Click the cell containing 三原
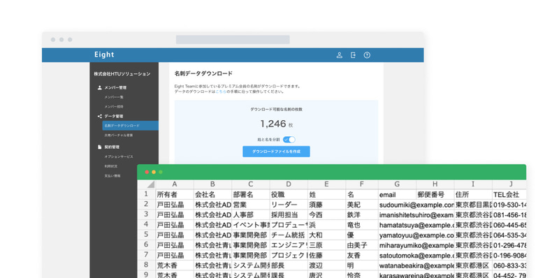This screenshot has height=278, width=559. [326, 245]
